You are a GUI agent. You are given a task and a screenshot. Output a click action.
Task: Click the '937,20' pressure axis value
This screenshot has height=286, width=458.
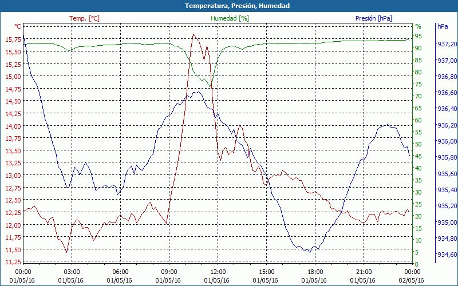[447, 44]
